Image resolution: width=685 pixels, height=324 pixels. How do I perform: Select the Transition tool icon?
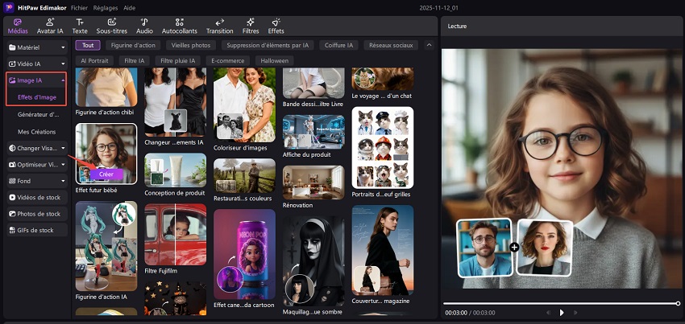(x=219, y=25)
